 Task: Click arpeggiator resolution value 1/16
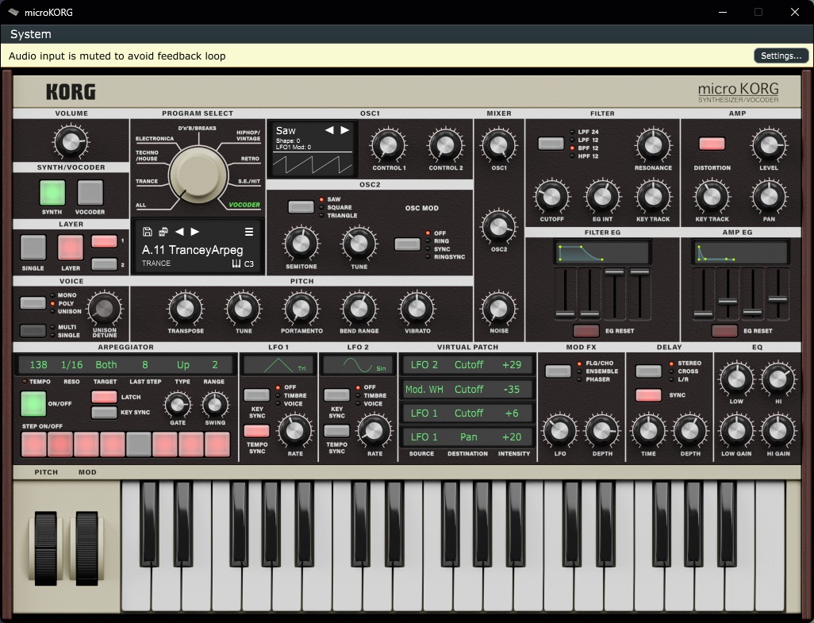pos(71,365)
